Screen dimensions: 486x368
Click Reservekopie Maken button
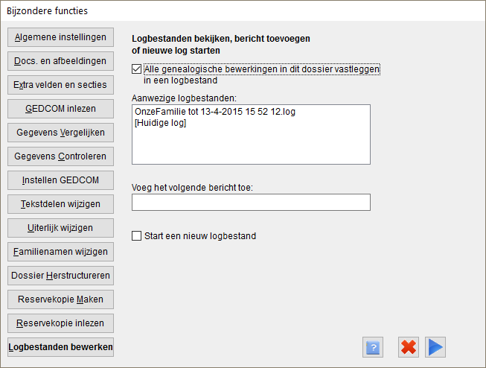pyautogui.click(x=60, y=299)
